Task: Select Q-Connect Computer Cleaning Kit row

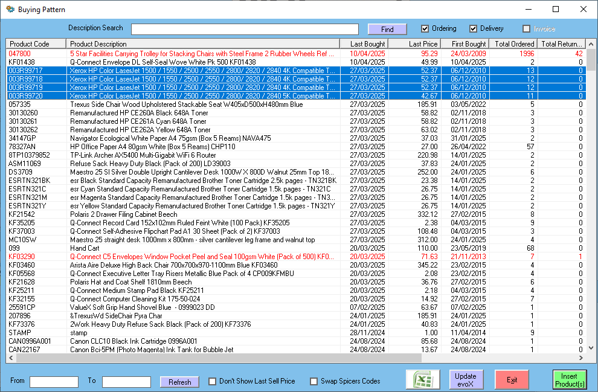Action: coord(296,299)
